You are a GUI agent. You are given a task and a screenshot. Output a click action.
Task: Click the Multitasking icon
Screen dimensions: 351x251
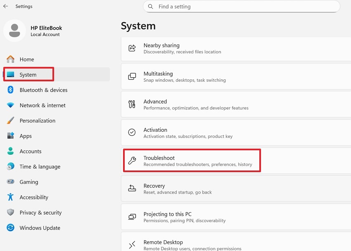pyautogui.click(x=132, y=76)
